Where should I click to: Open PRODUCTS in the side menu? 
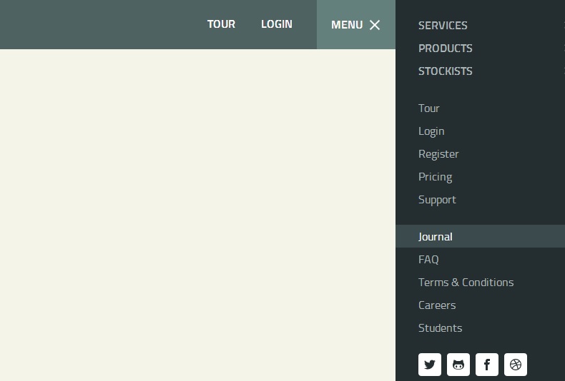[x=445, y=49]
